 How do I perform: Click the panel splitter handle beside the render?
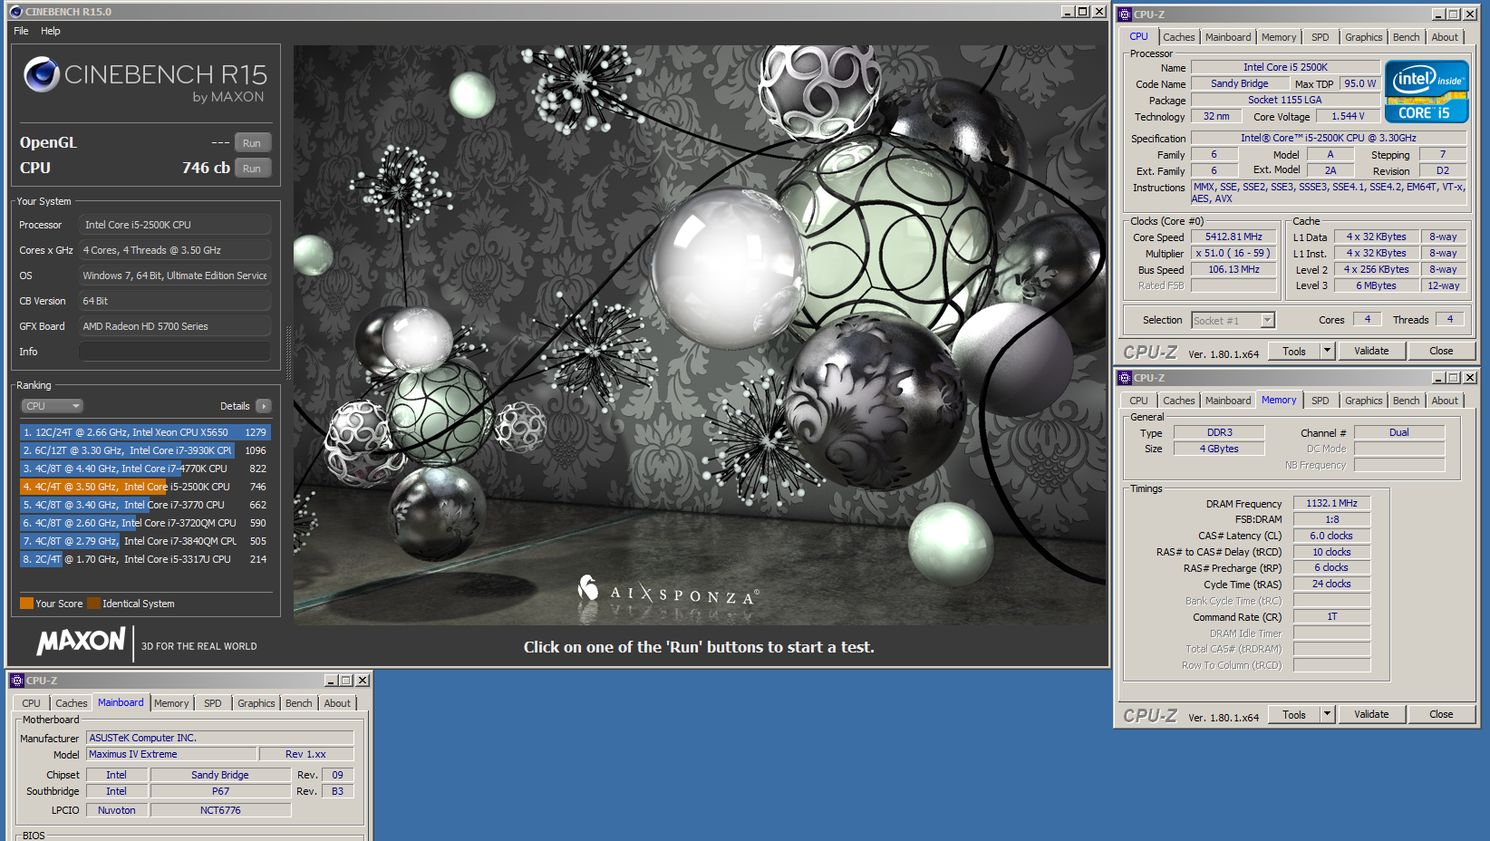(289, 353)
